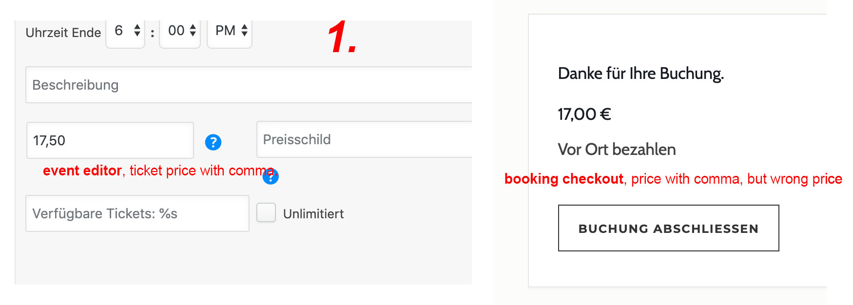Open the end time hour dropdown
Screen dimensions: 853x305
(x=125, y=32)
